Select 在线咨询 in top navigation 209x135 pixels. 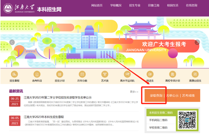pyautogui.click(x=192, y=6)
